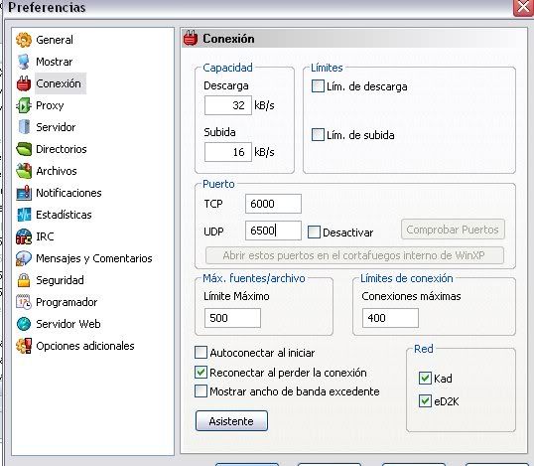Open the General preferences gear icon
Screen dimensions: 534x466
pyautogui.click(x=24, y=40)
